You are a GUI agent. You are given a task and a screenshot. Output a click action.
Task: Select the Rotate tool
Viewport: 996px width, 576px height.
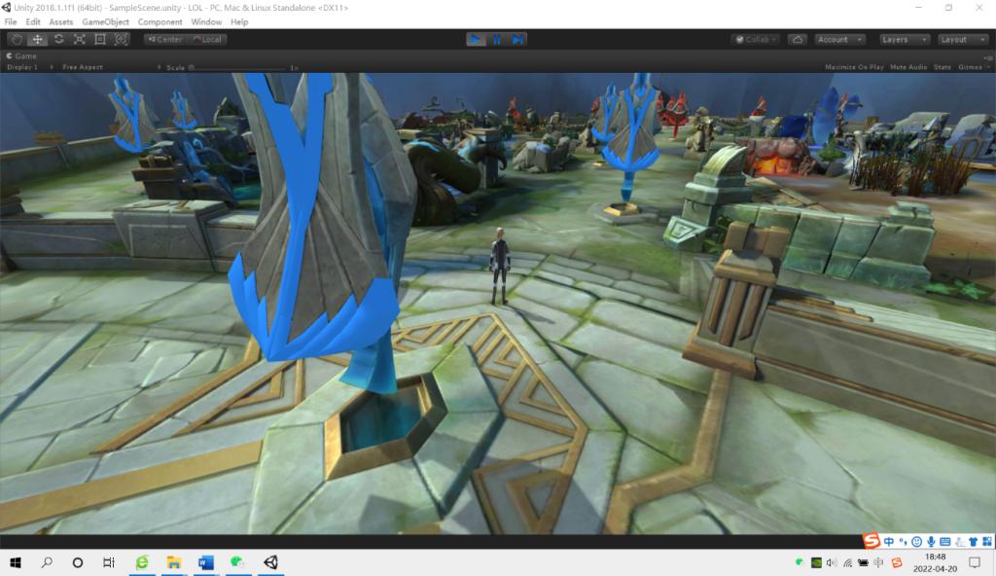[58, 40]
